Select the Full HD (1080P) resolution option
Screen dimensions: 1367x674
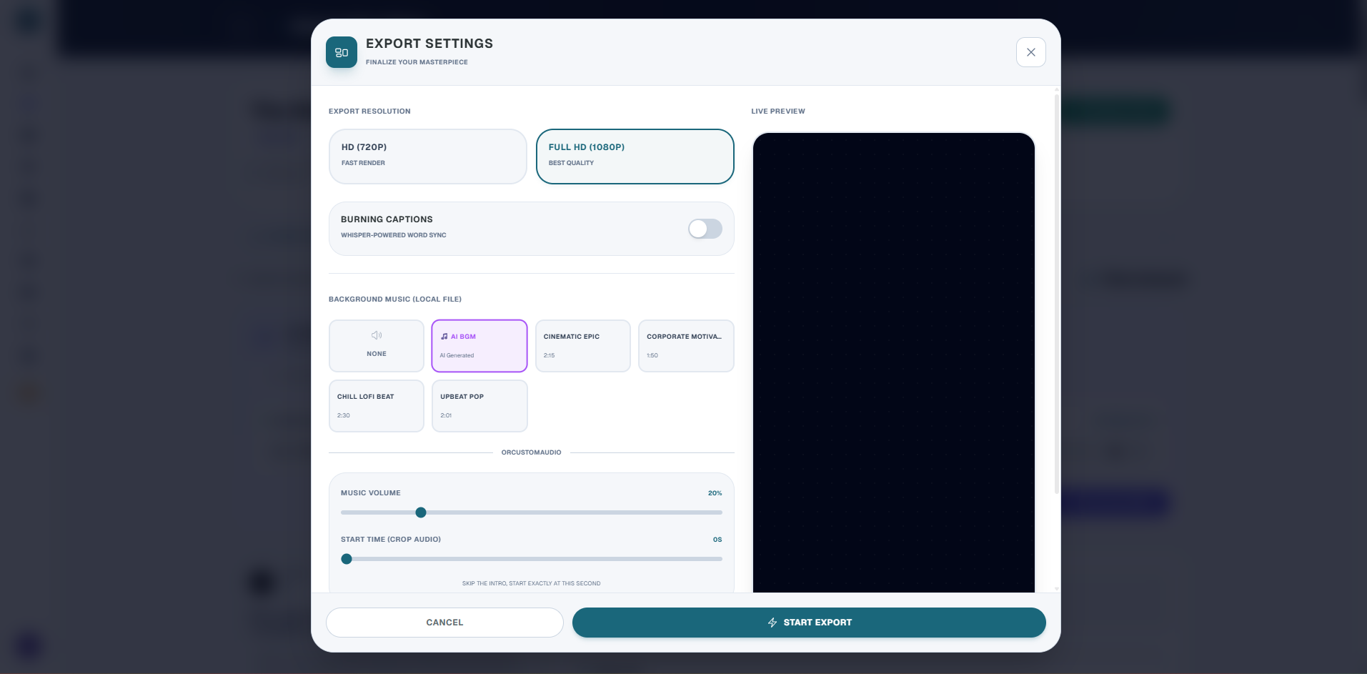click(635, 157)
